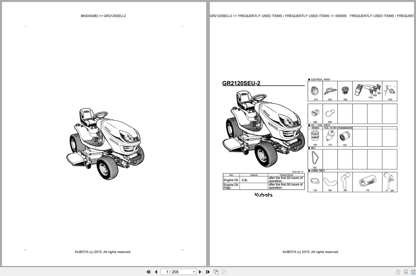
Task: Jump to the last page
Action: click(208, 272)
